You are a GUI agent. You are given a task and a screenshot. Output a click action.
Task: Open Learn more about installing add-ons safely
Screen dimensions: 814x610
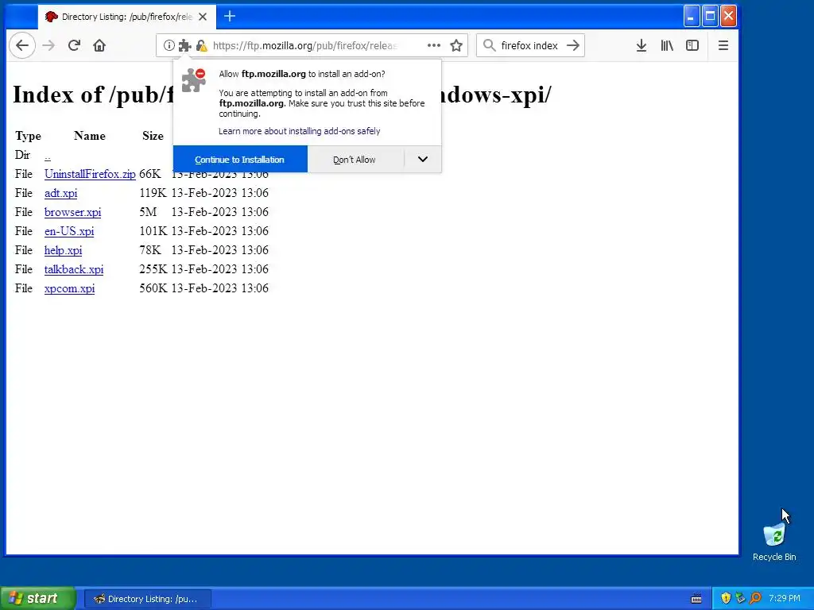pos(299,131)
